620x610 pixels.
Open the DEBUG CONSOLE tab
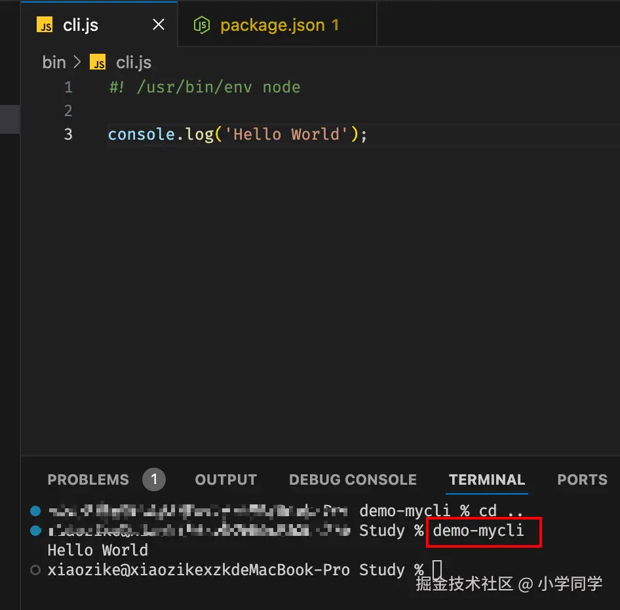[x=353, y=479]
